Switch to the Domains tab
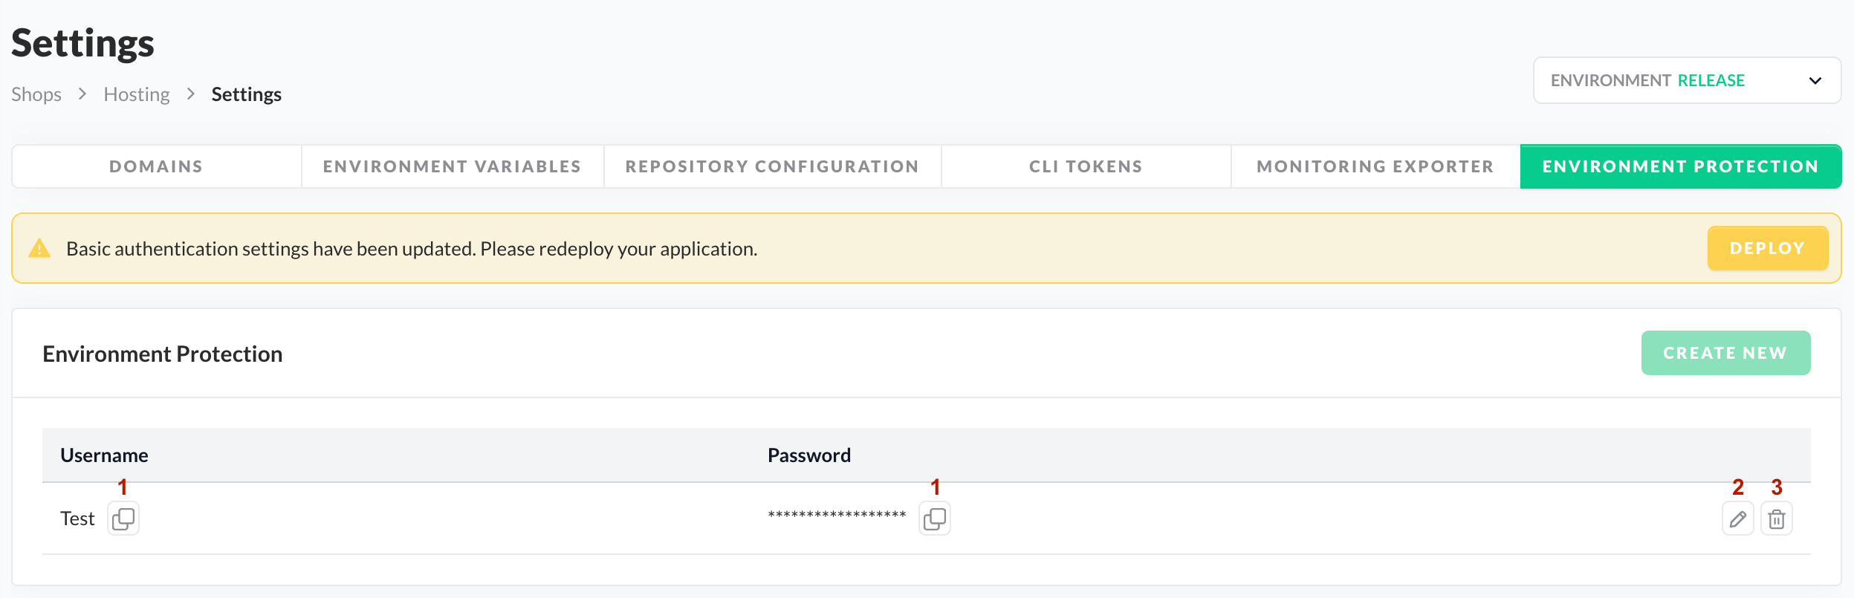Image resolution: width=1854 pixels, height=598 pixels. click(x=156, y=166)
